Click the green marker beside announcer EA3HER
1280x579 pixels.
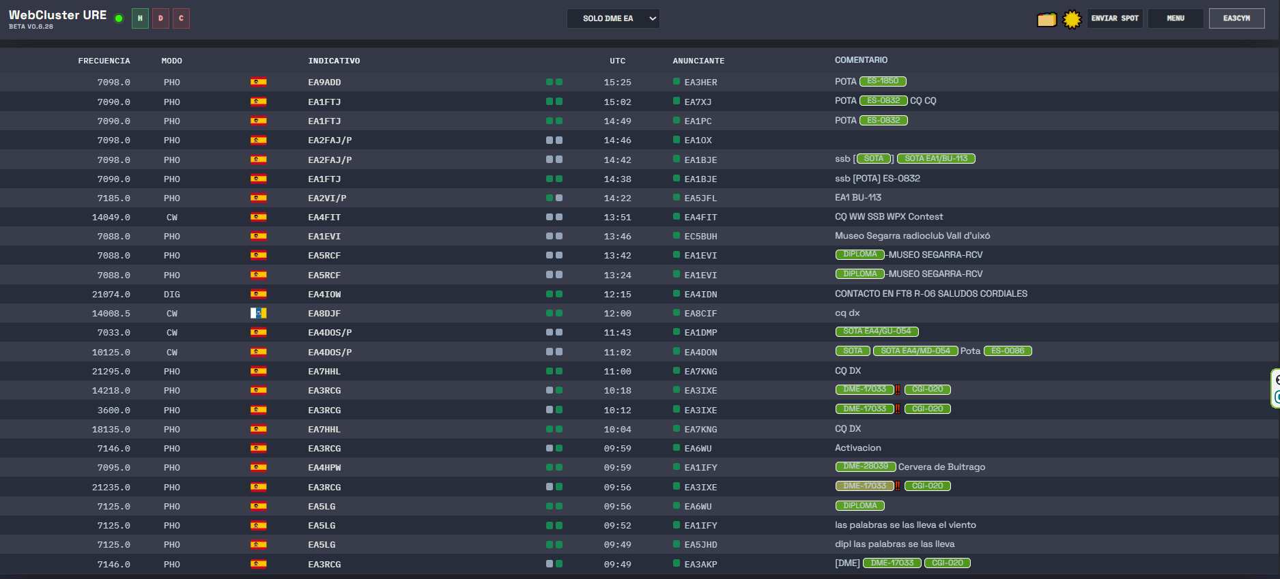tap(676, 81)
